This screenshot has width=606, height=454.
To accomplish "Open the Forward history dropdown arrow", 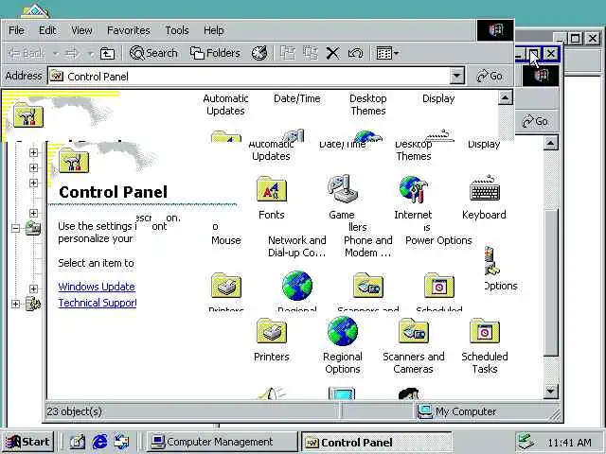I will click(x=91, y=53).
